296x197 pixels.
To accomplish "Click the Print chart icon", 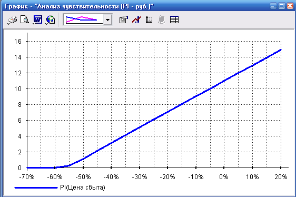I will coord(13,19).
